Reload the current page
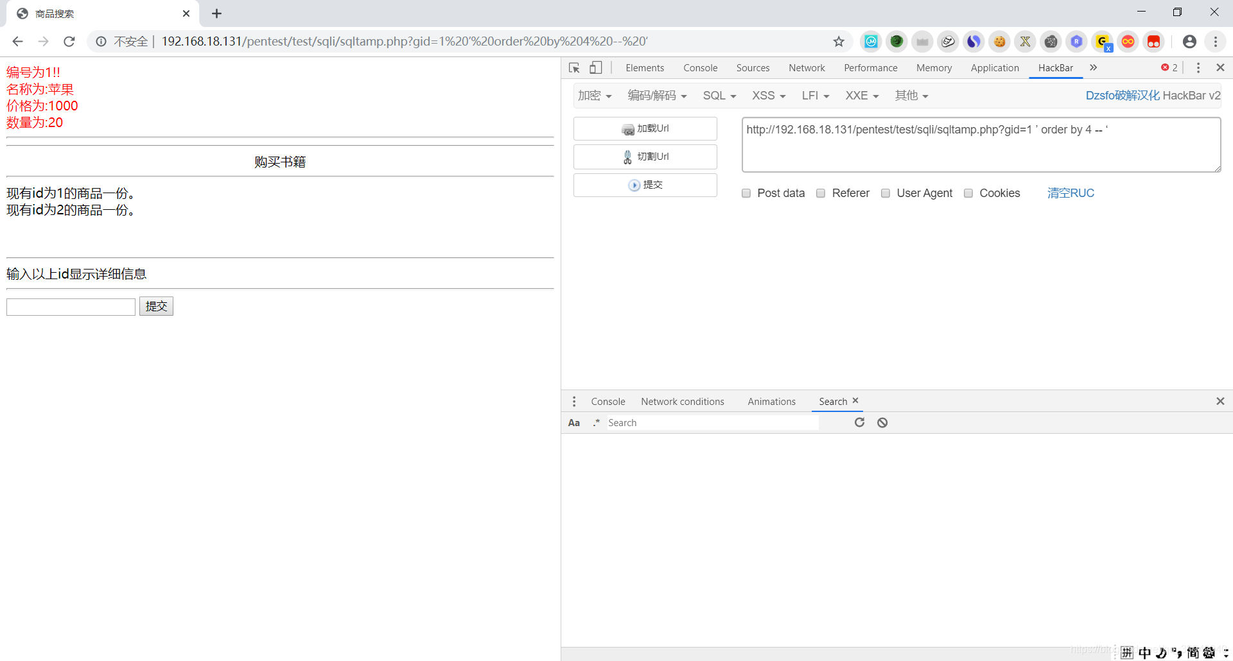Image resolution: width=1233 pixels, height=661 pixels. 69,42
